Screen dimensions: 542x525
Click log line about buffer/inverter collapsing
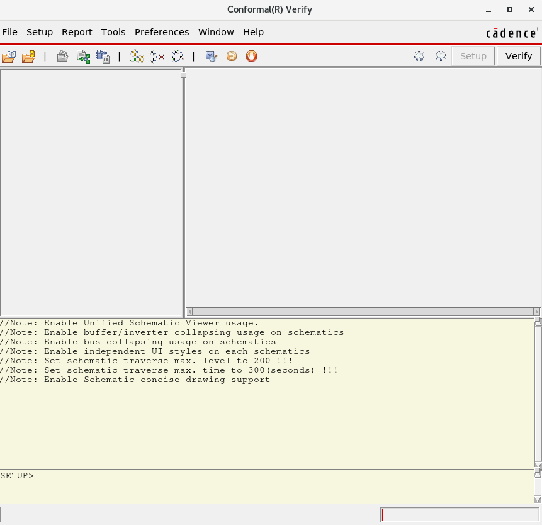click(172, 332)
